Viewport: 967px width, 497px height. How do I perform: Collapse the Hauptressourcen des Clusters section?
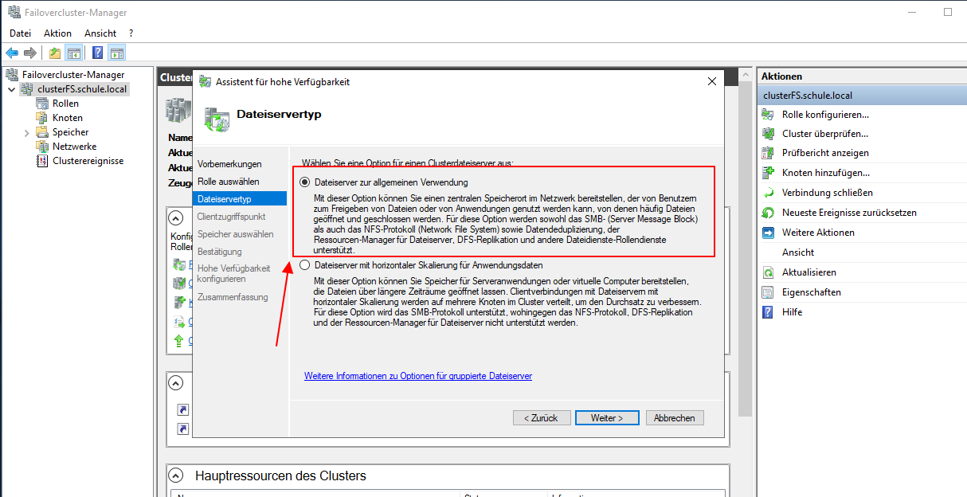(176, 475)
